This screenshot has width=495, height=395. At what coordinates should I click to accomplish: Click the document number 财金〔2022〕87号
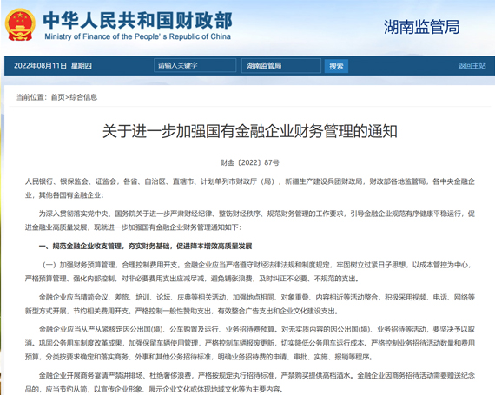click(x=250, y=162)
